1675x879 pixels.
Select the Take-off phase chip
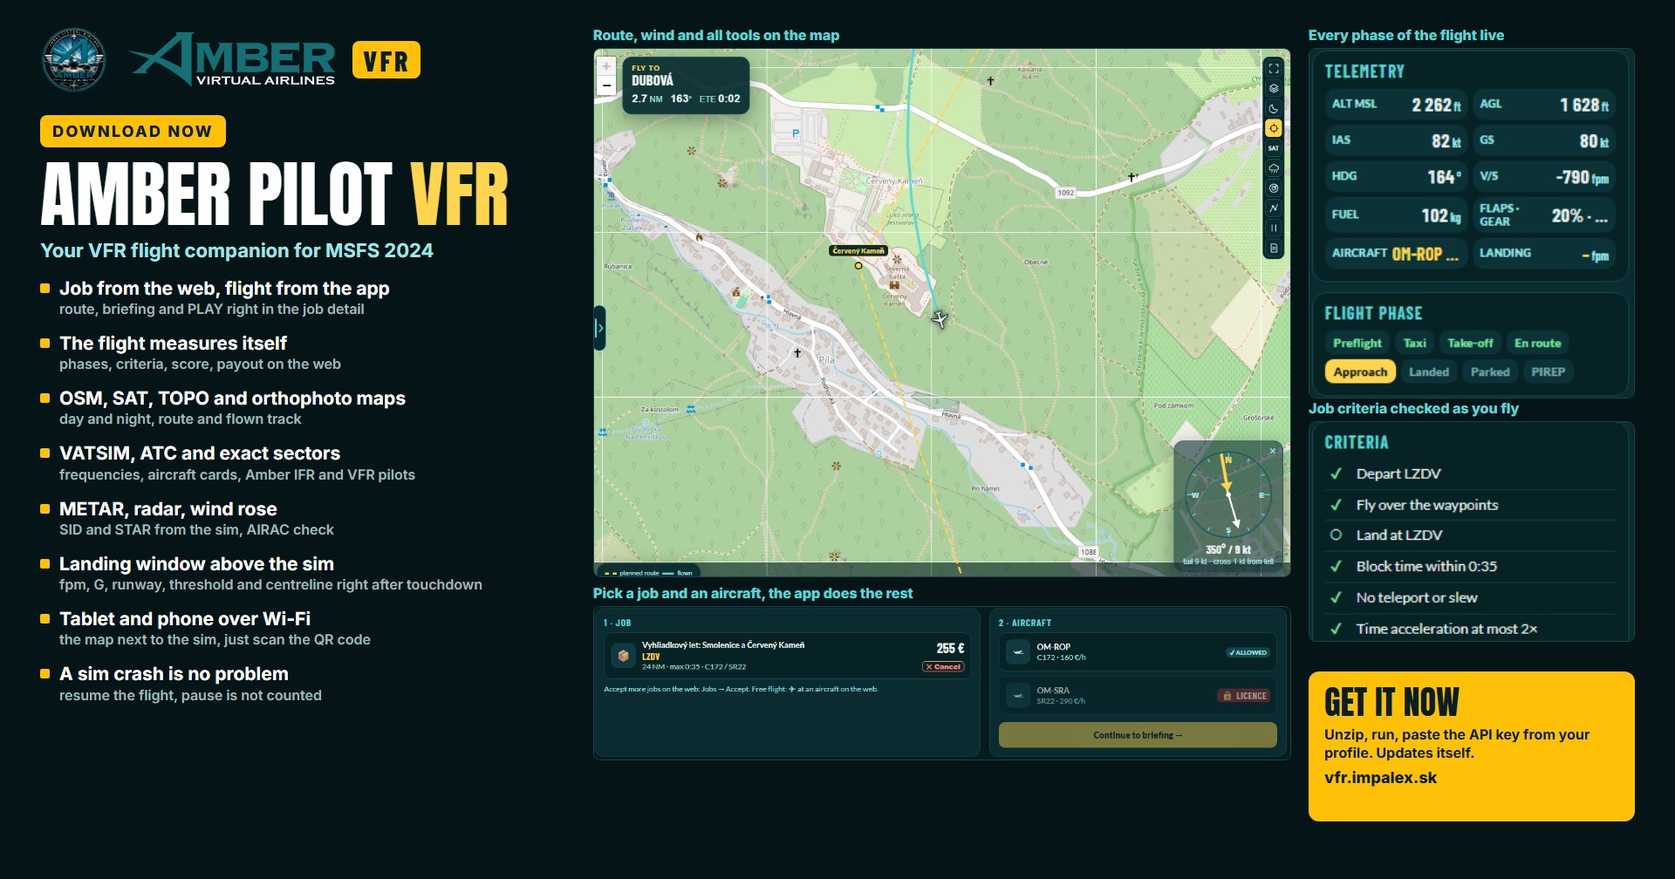pyautogui.click(x=1470, y=343)
